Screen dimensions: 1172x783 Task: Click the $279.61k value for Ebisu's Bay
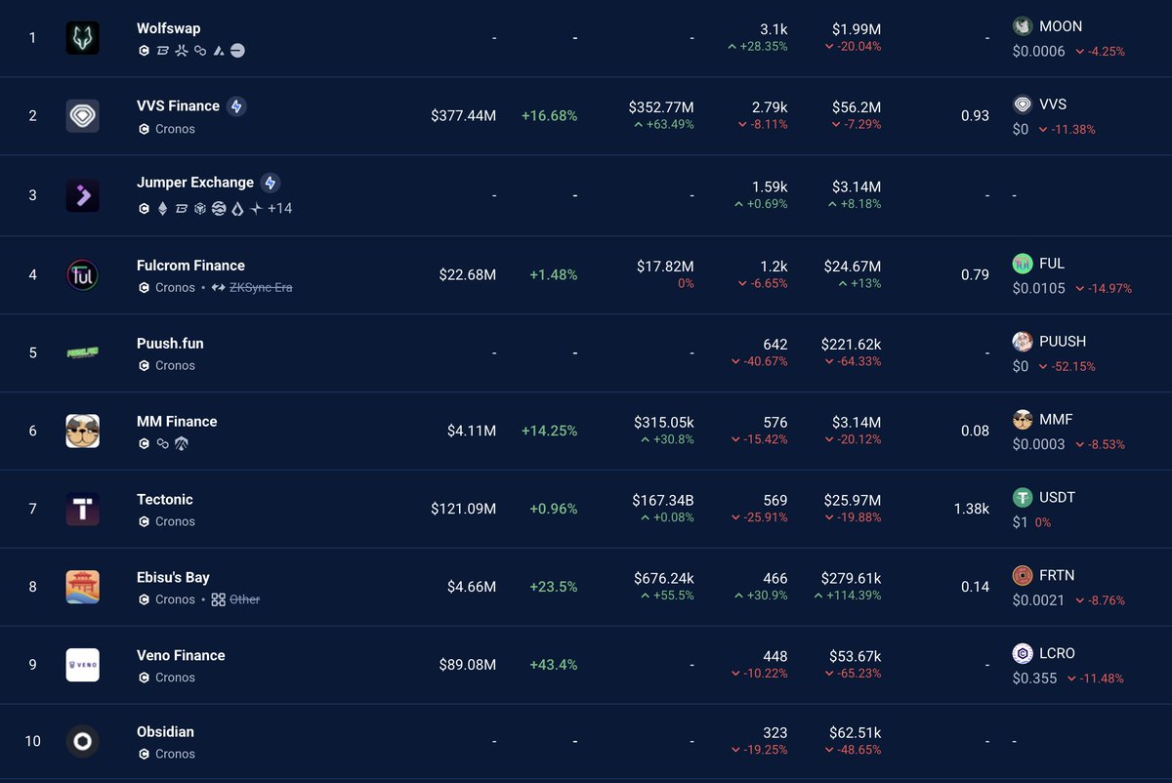[x=851, y=579]
